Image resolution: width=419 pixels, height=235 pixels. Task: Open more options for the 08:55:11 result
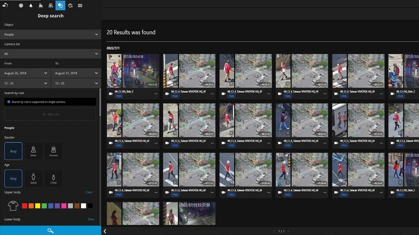[381, 94]
